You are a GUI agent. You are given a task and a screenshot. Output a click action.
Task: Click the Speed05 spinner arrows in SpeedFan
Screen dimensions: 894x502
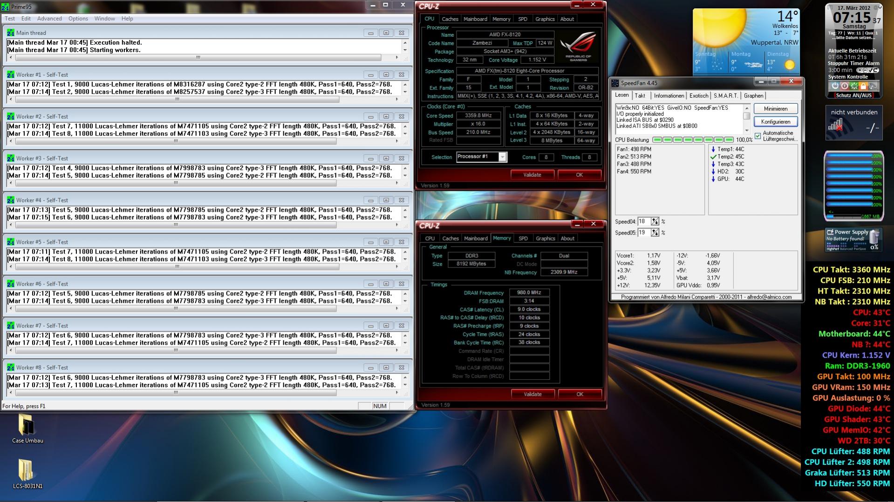coord(655,233)
